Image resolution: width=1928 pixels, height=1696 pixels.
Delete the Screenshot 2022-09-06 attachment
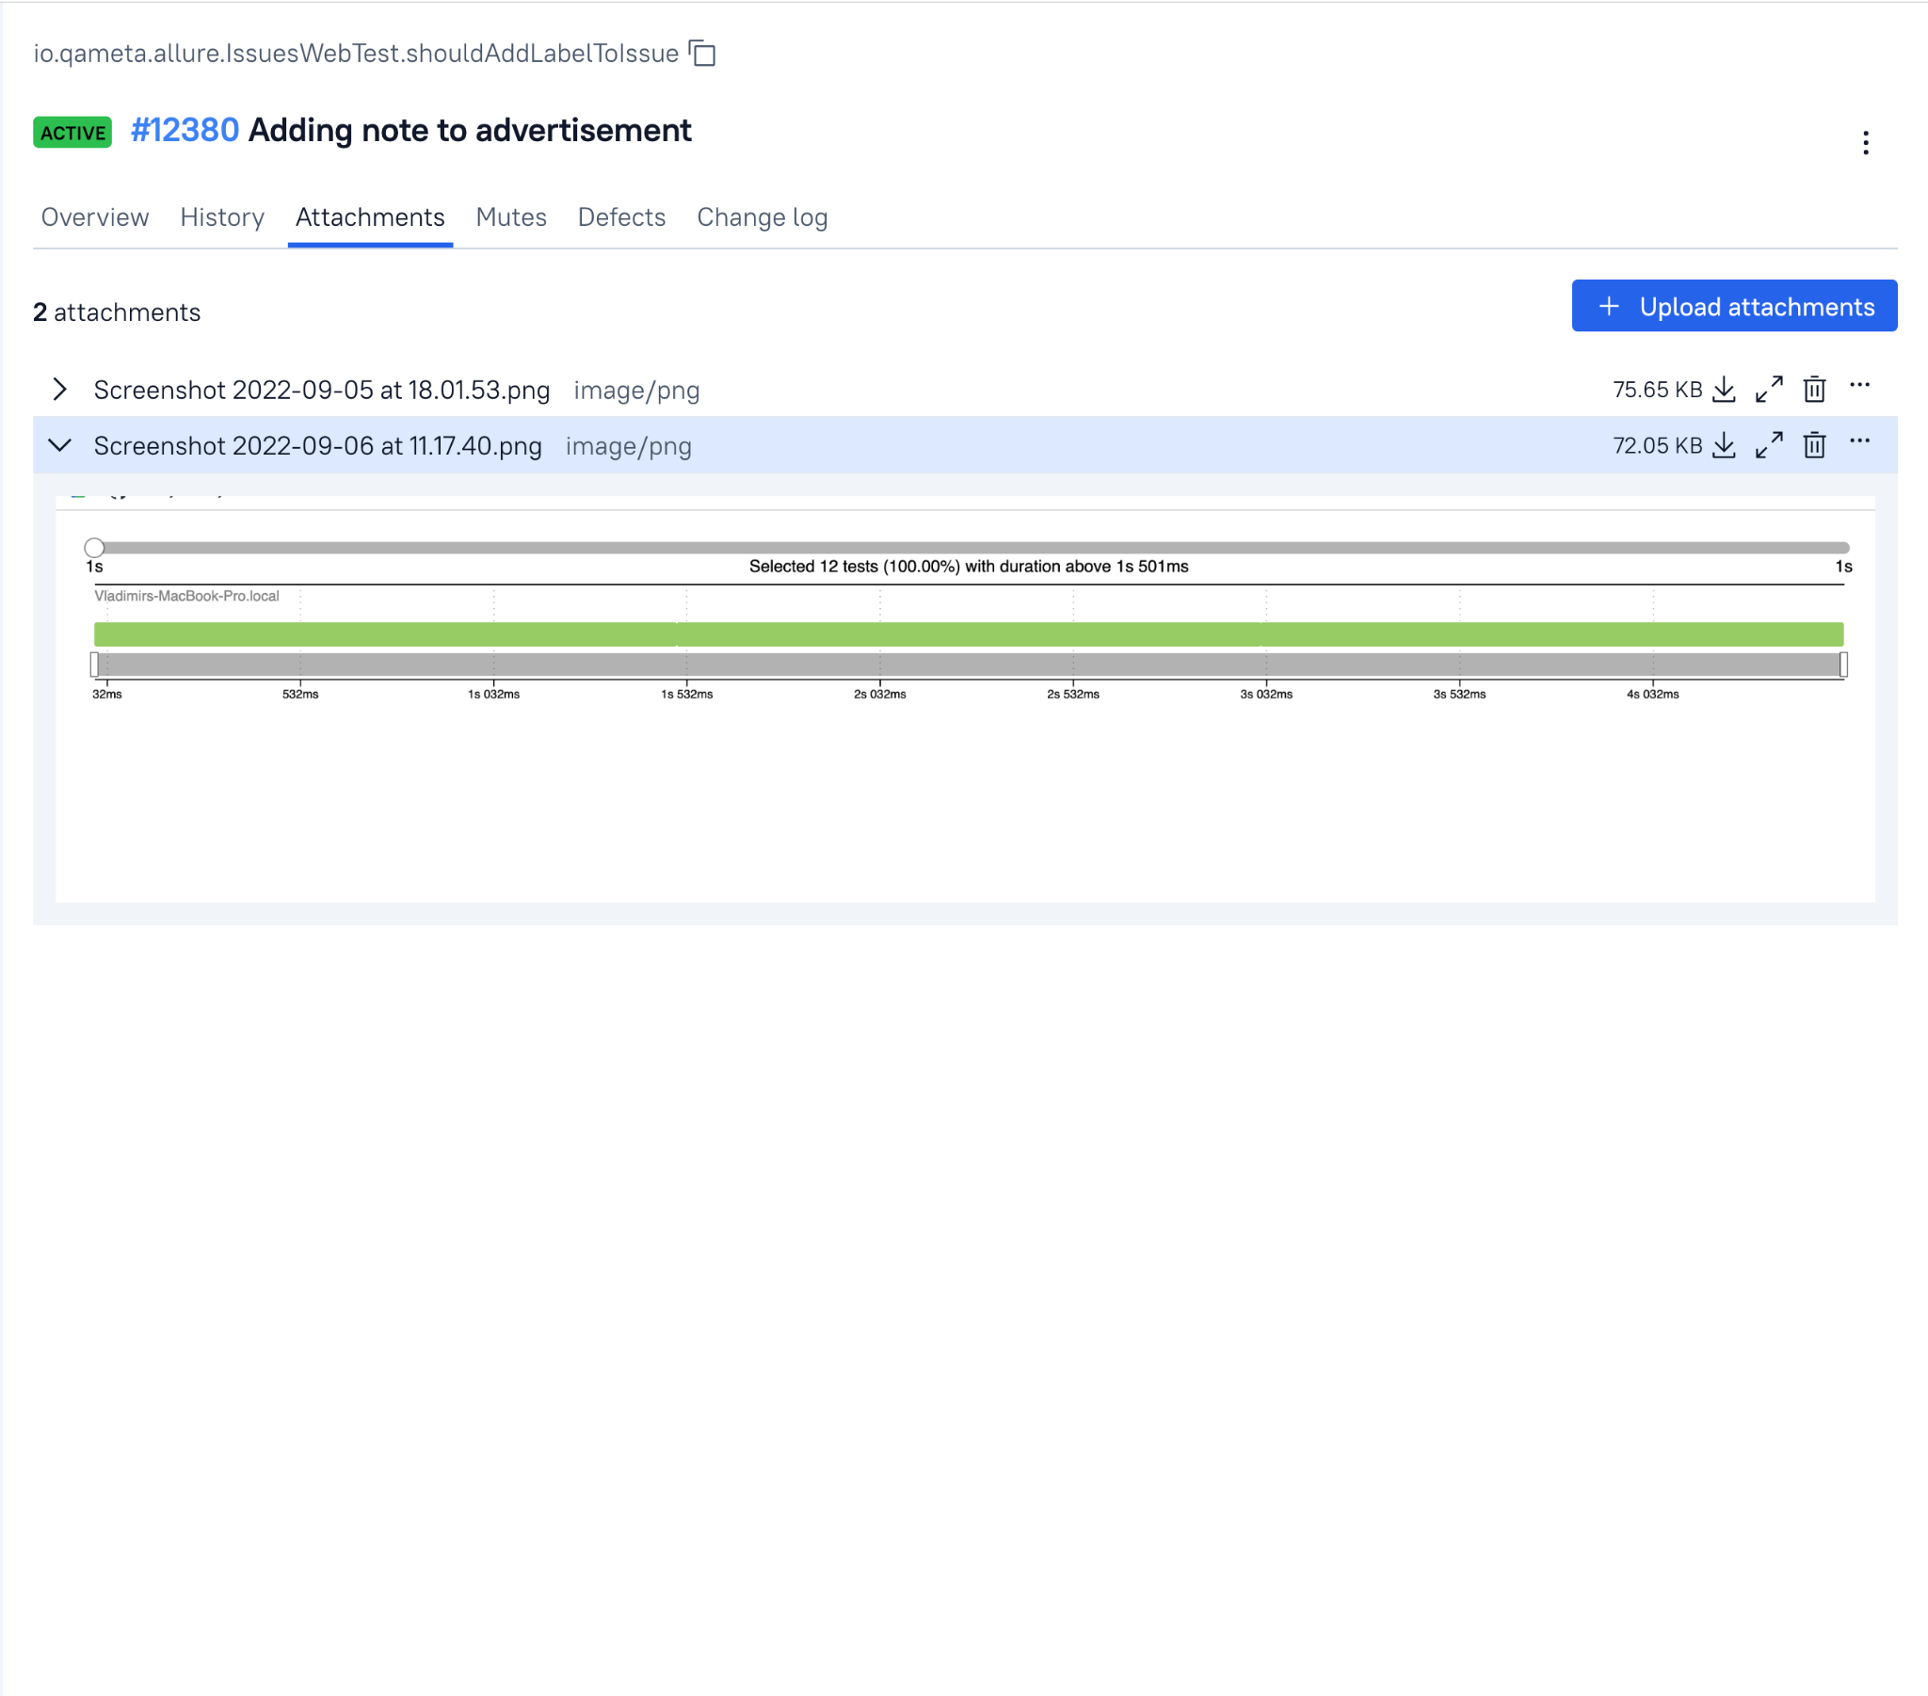1814,445
